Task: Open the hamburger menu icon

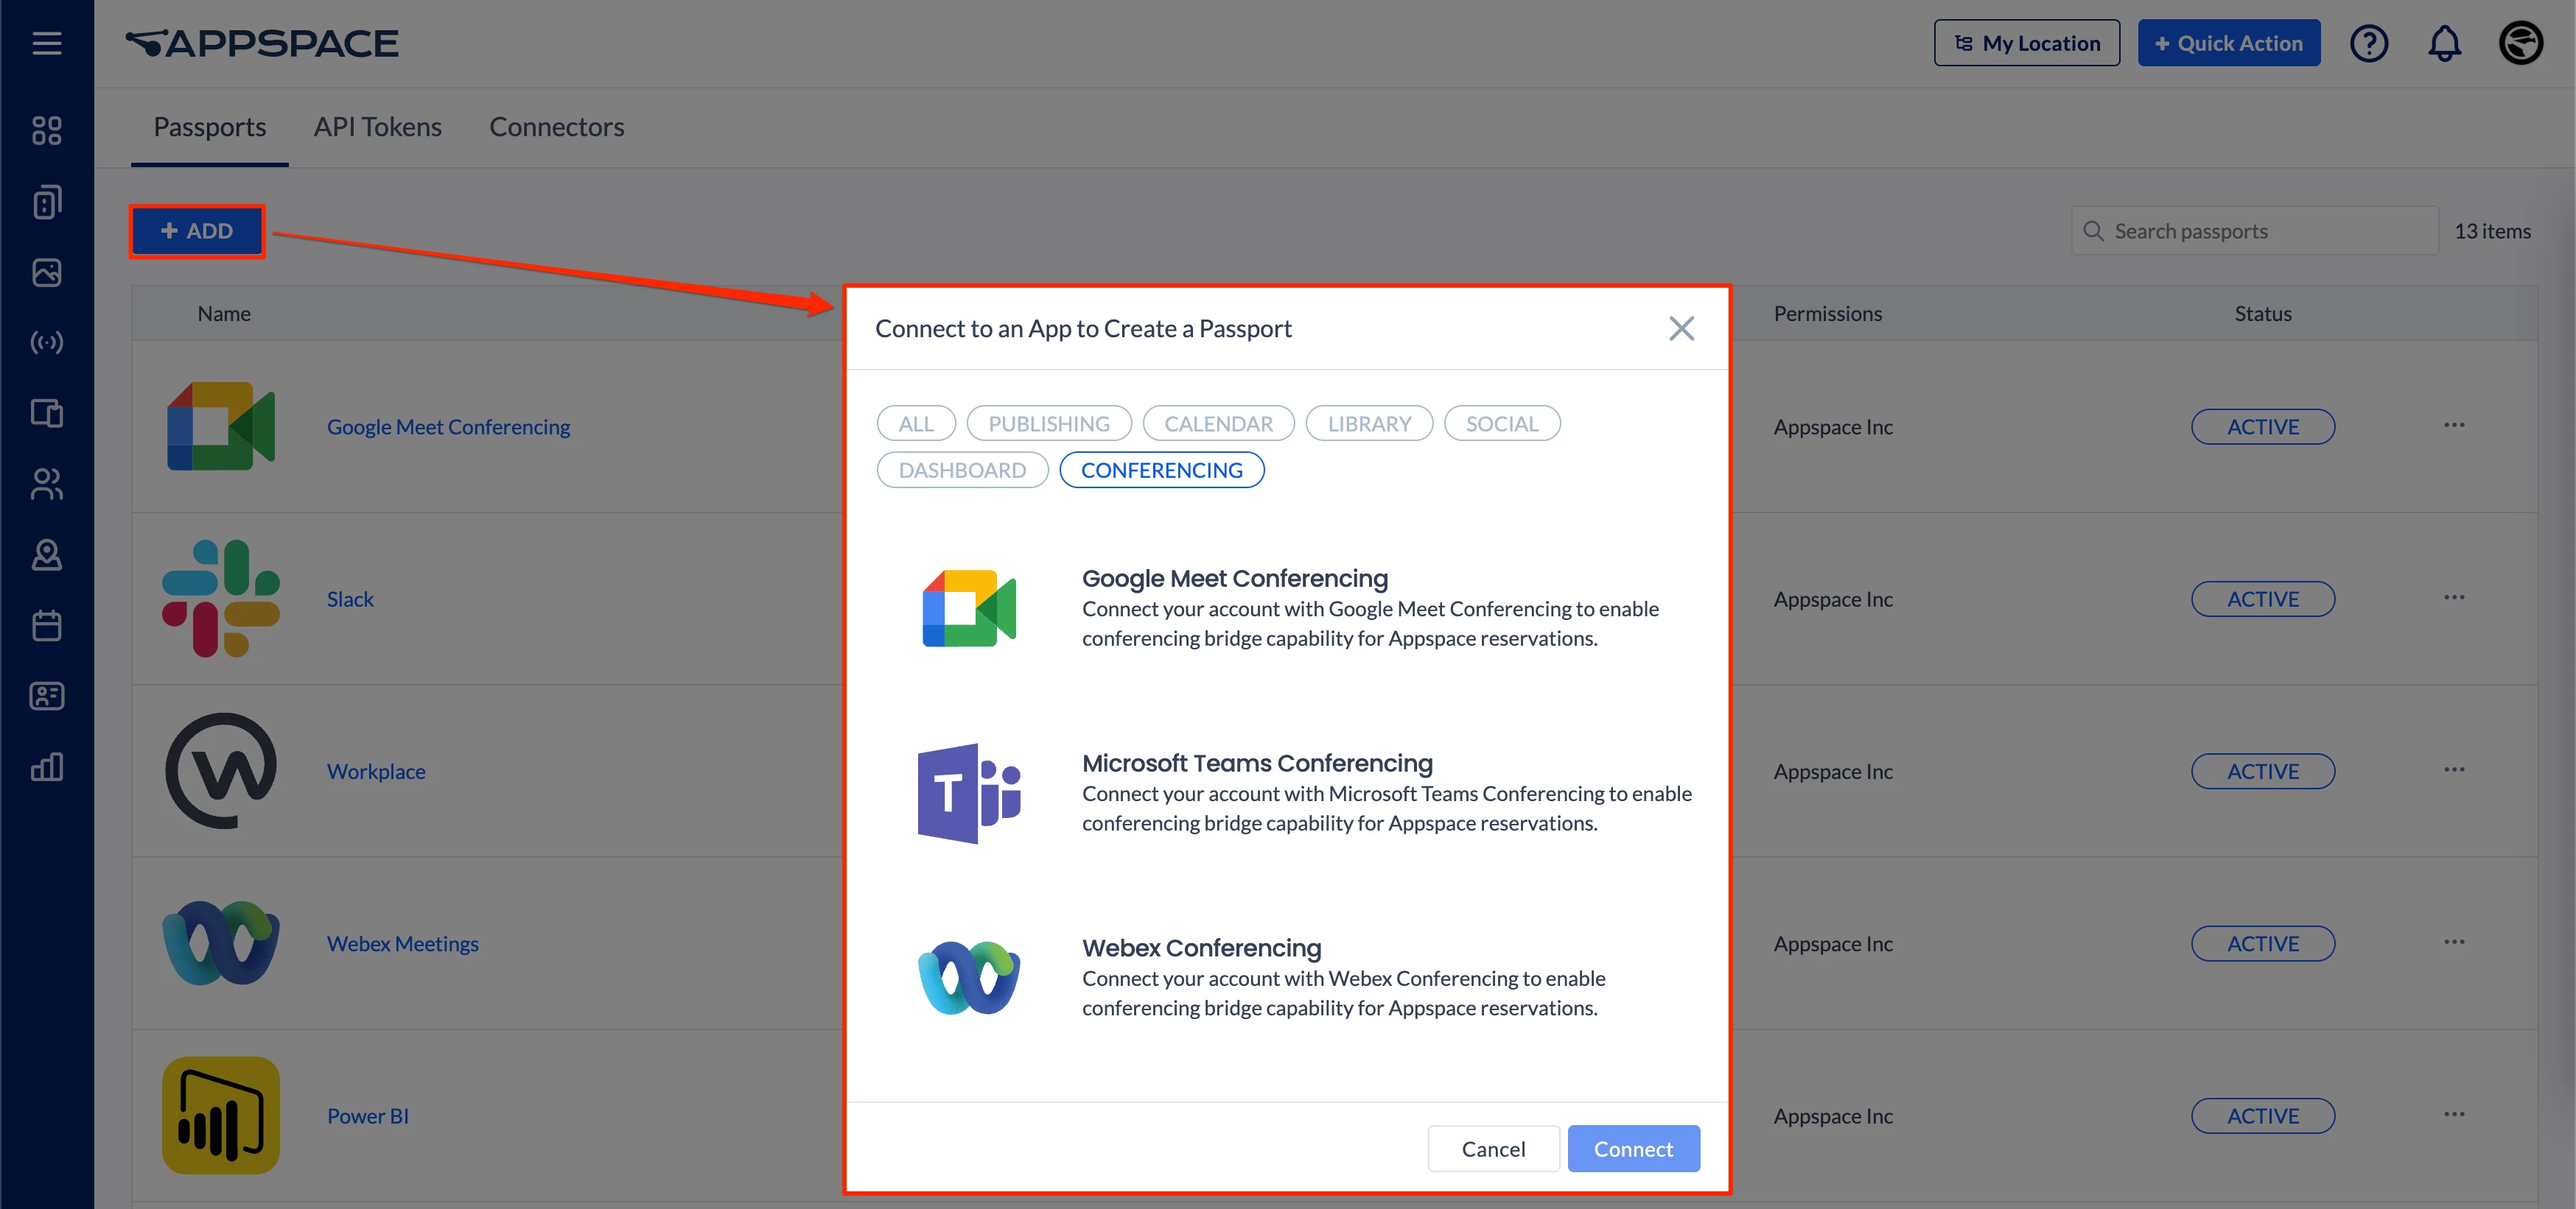Action: pos(46,43)
